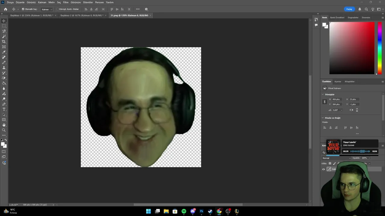Open the Move tool preset picker arrow
This screenshot has width=385, height=216.
click(18, 9)
